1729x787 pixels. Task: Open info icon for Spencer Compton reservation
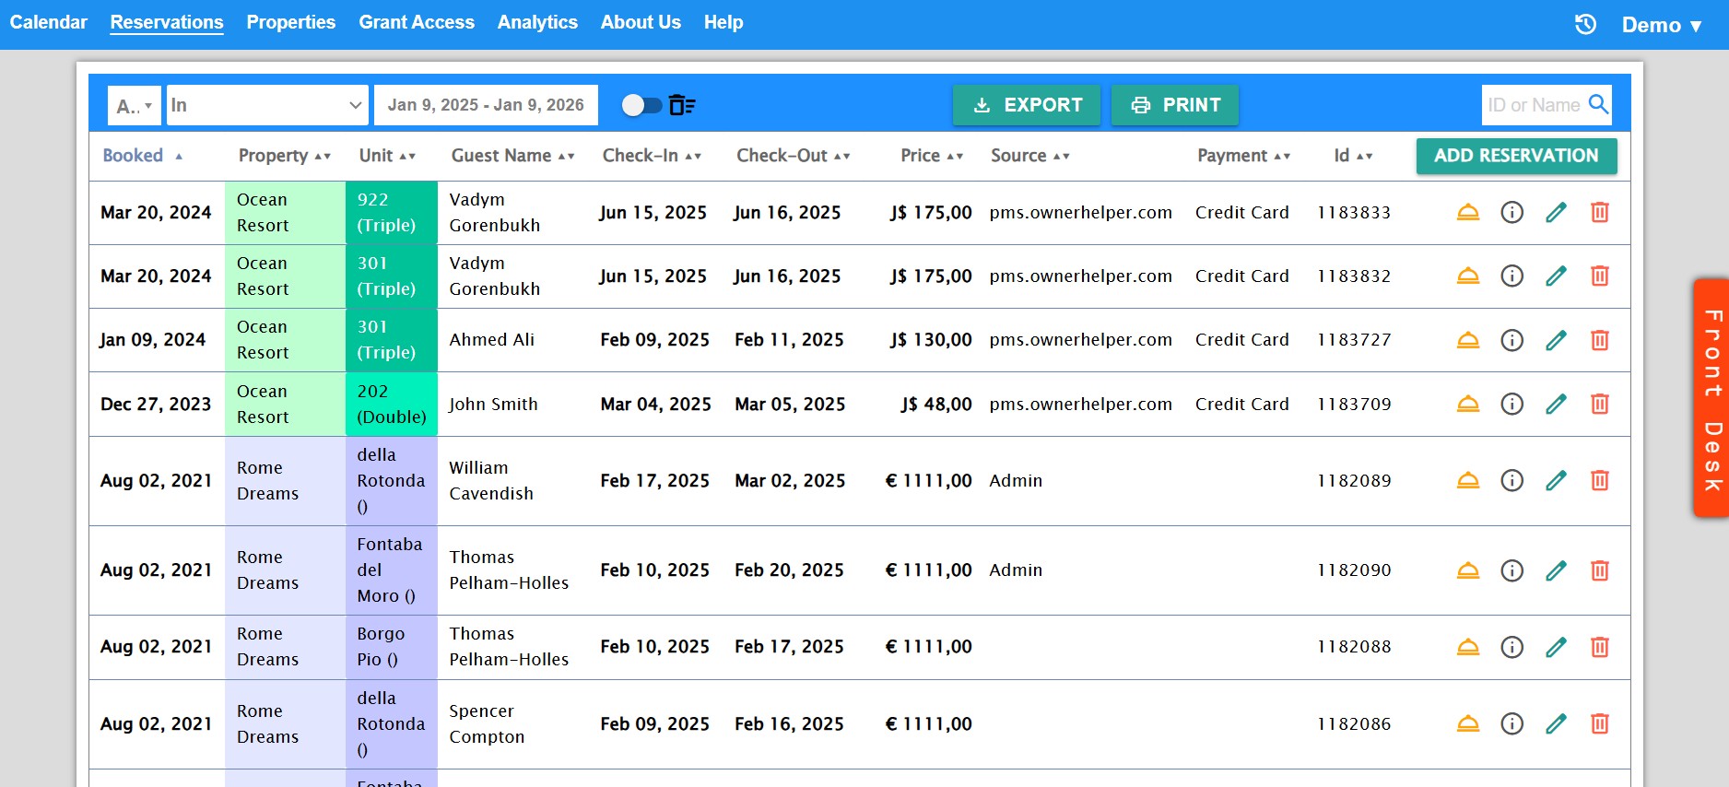(1511, 723)
